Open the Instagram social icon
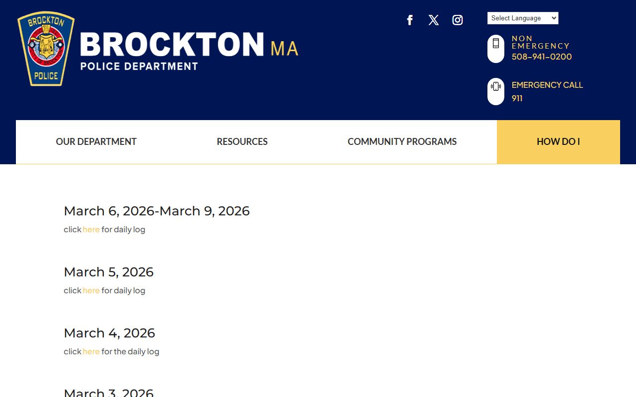 (x=458, y=20)
